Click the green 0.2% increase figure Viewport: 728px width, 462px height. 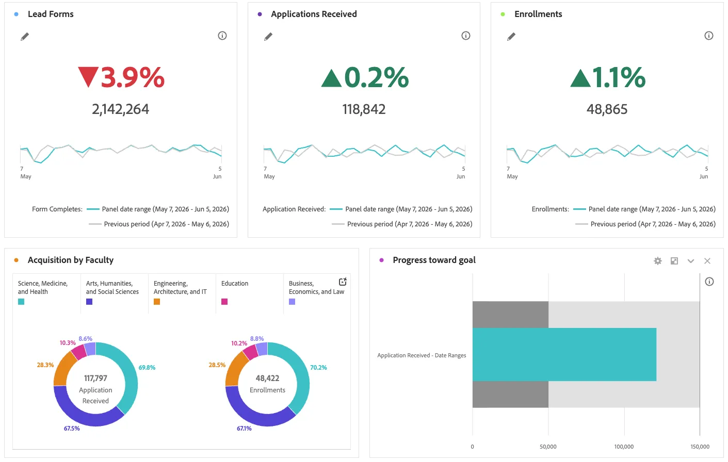[x=365, y=77]
